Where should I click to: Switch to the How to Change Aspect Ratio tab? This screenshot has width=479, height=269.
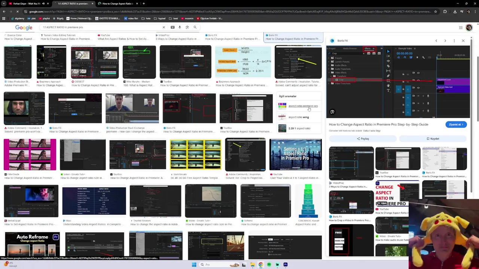(x=118, y=3)
